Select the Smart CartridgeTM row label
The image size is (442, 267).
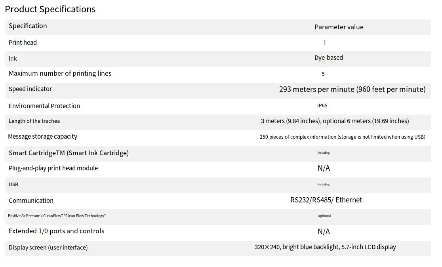pyautogui.click(x=69, y=153)
